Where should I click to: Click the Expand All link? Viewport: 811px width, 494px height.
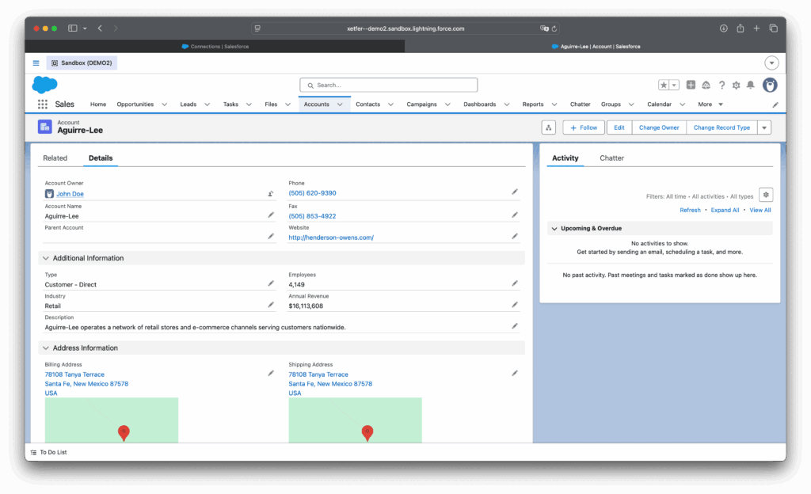pos(725,211)
